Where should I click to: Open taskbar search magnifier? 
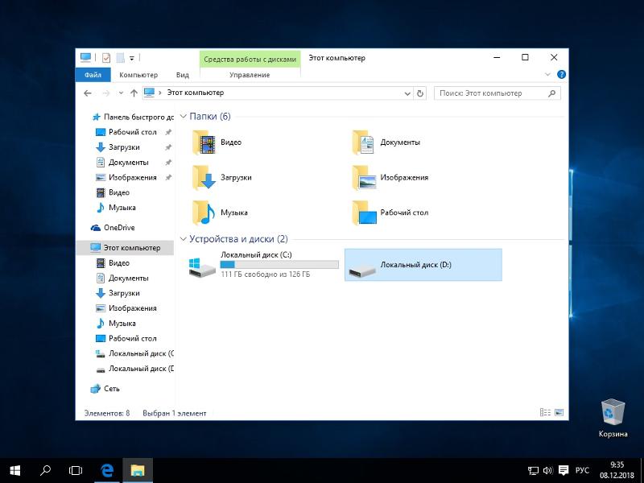click(x=45, y=470)
